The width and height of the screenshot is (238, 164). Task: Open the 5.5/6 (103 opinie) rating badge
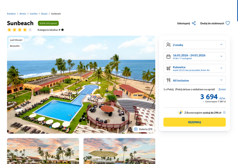click(48, 23)
